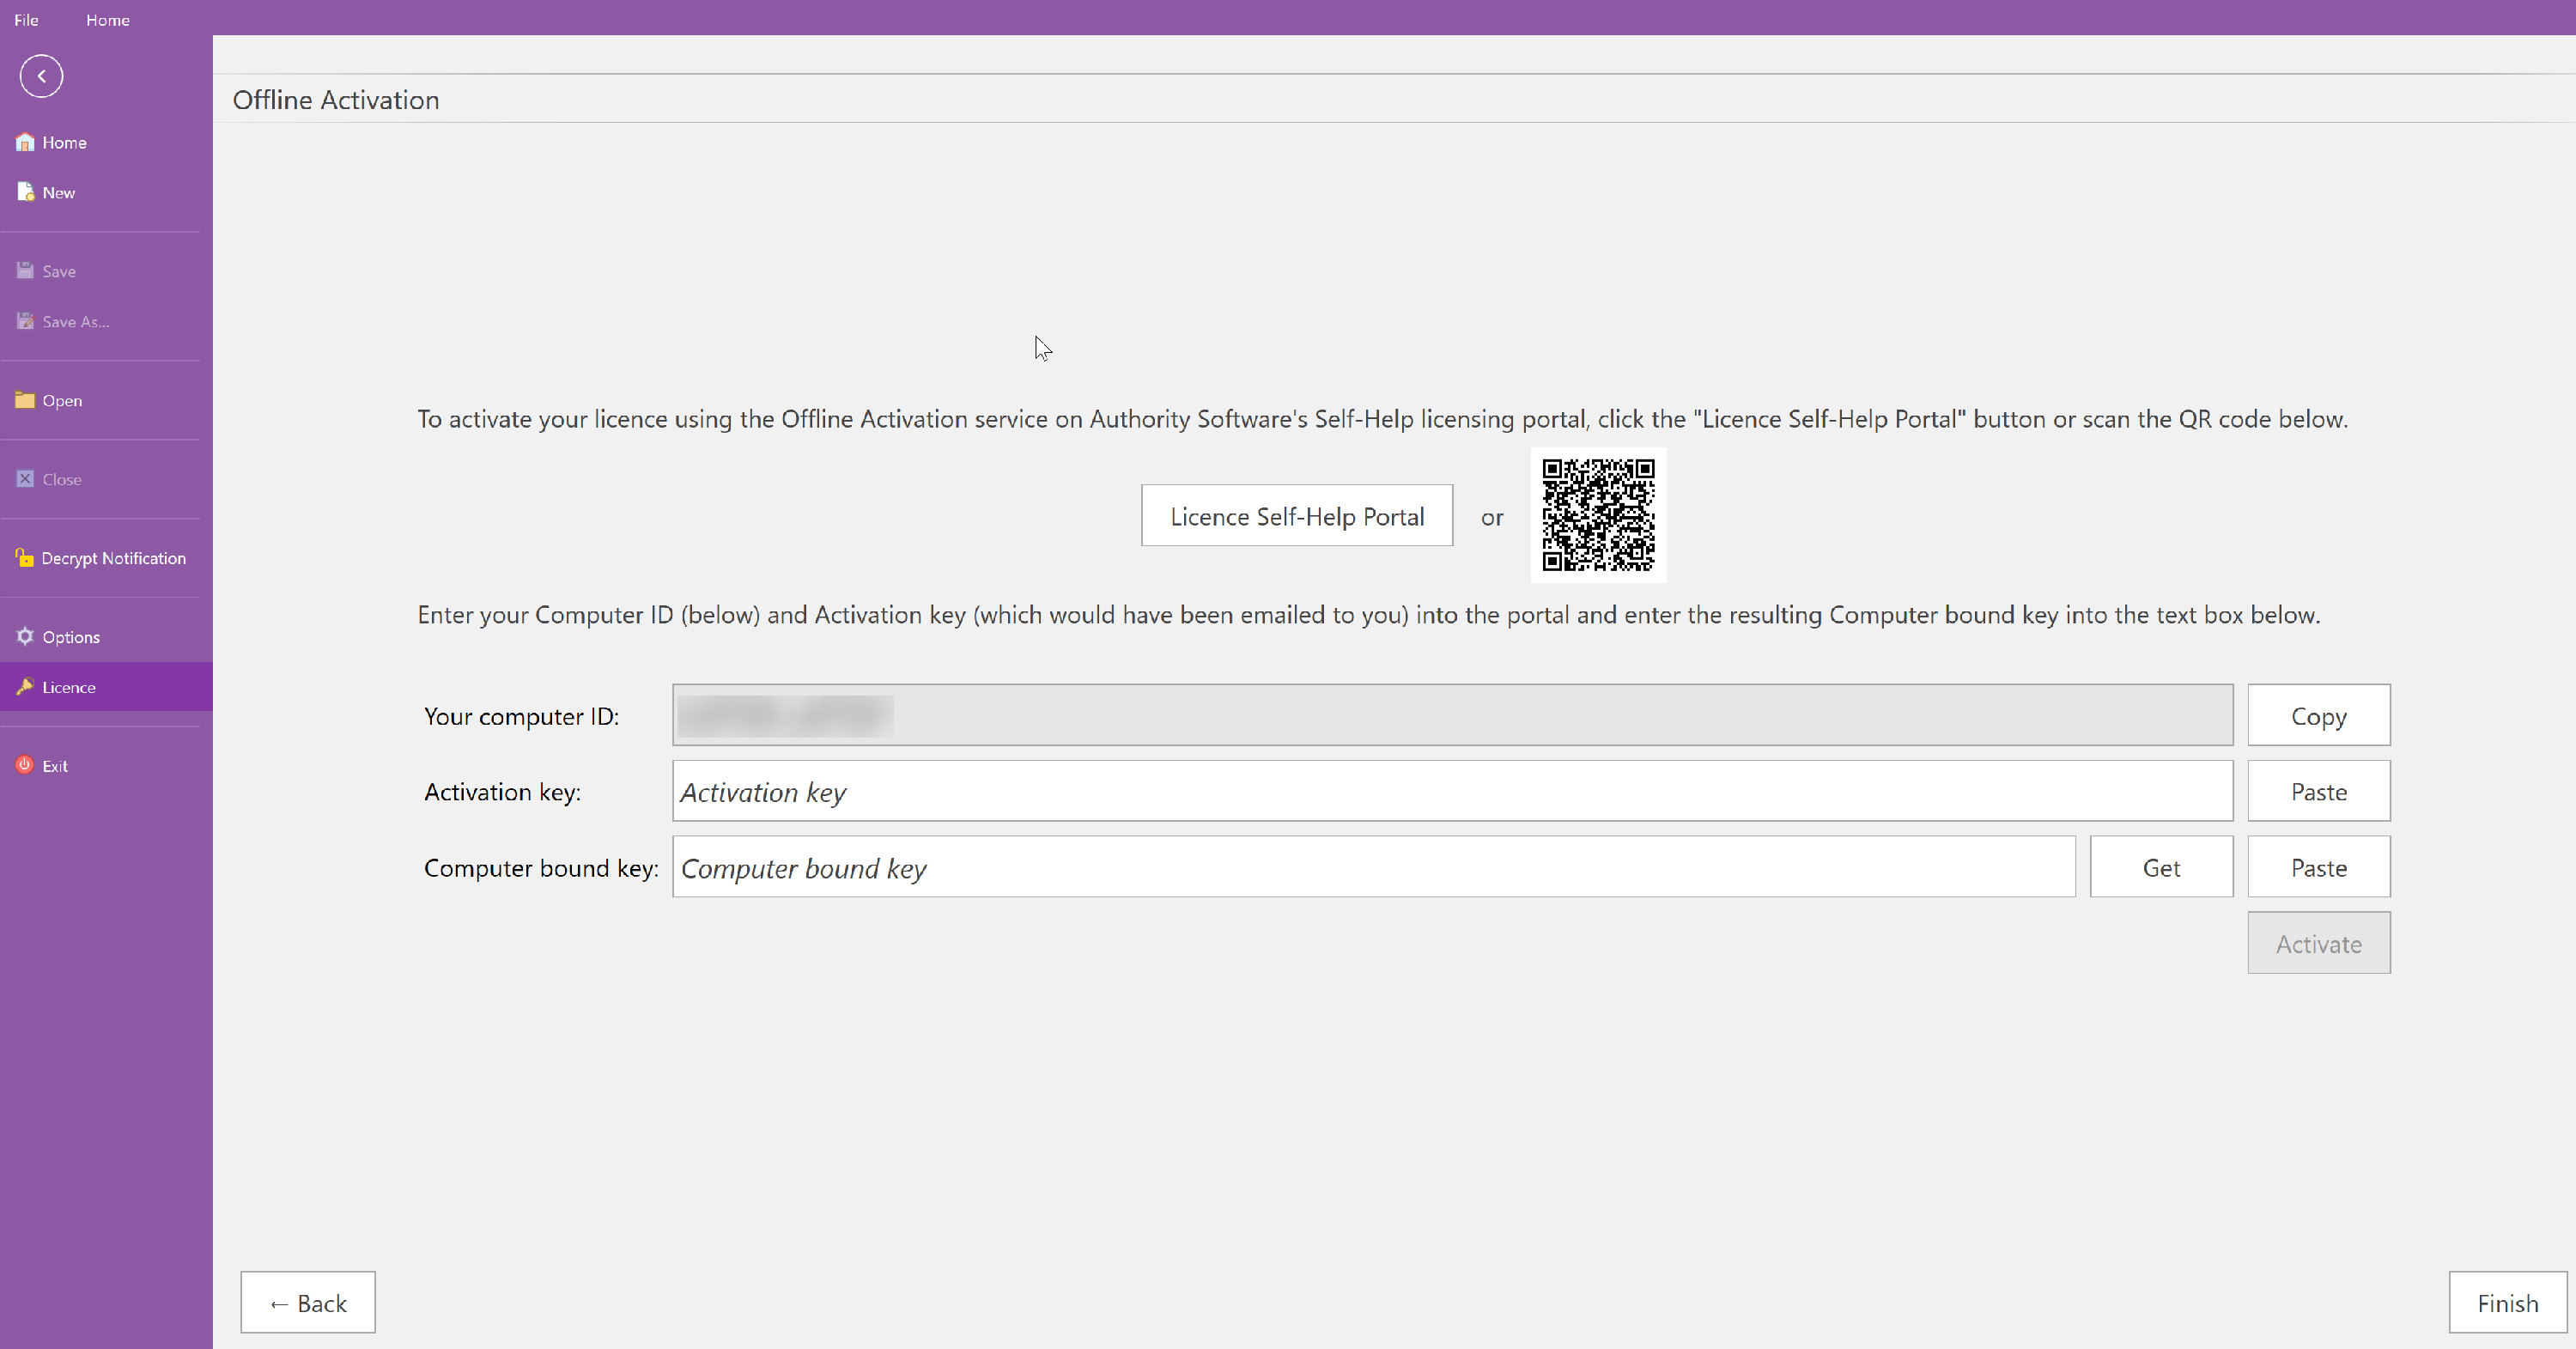Screen dimensions: 2576x1349
Task: Click the Options gear icon
Action: coord(25,637)
